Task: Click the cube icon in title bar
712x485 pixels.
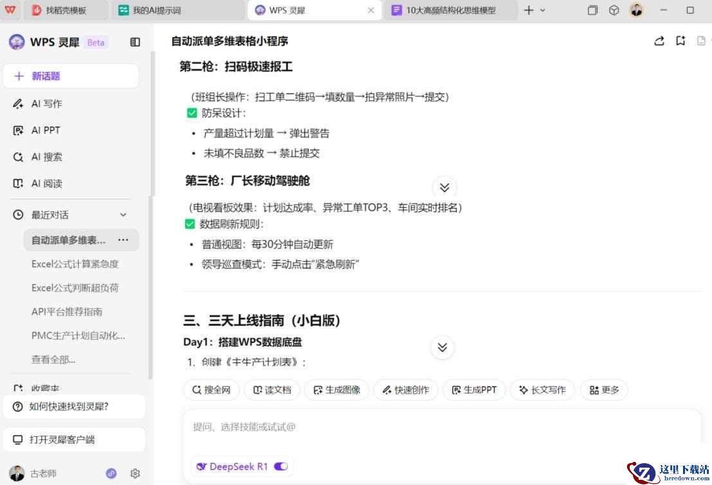Action: (614, 10)
